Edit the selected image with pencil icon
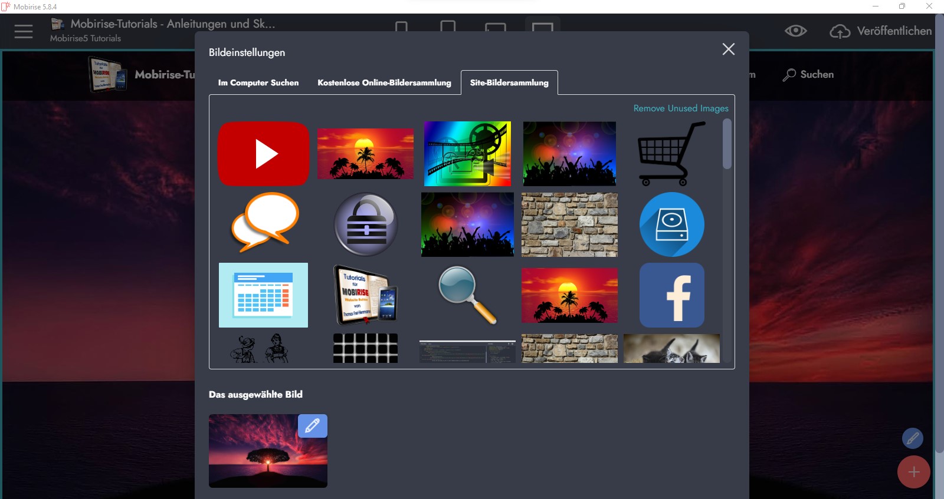Screen dimensions: 944x499 tap(312, 425)
